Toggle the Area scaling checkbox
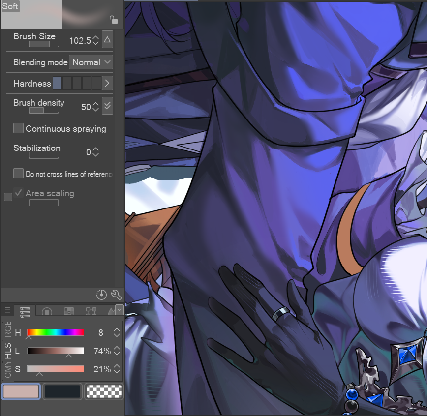 pos(18,193)
